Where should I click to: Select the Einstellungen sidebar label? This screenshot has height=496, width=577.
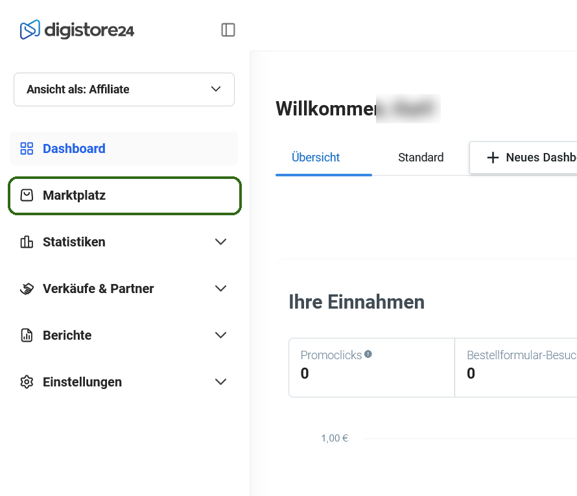pyautogui.click(x=82, y=383)
